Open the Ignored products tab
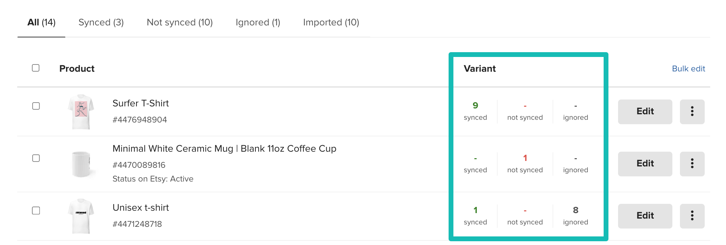This screenshot has width=726, height=245. click(257, 22)
